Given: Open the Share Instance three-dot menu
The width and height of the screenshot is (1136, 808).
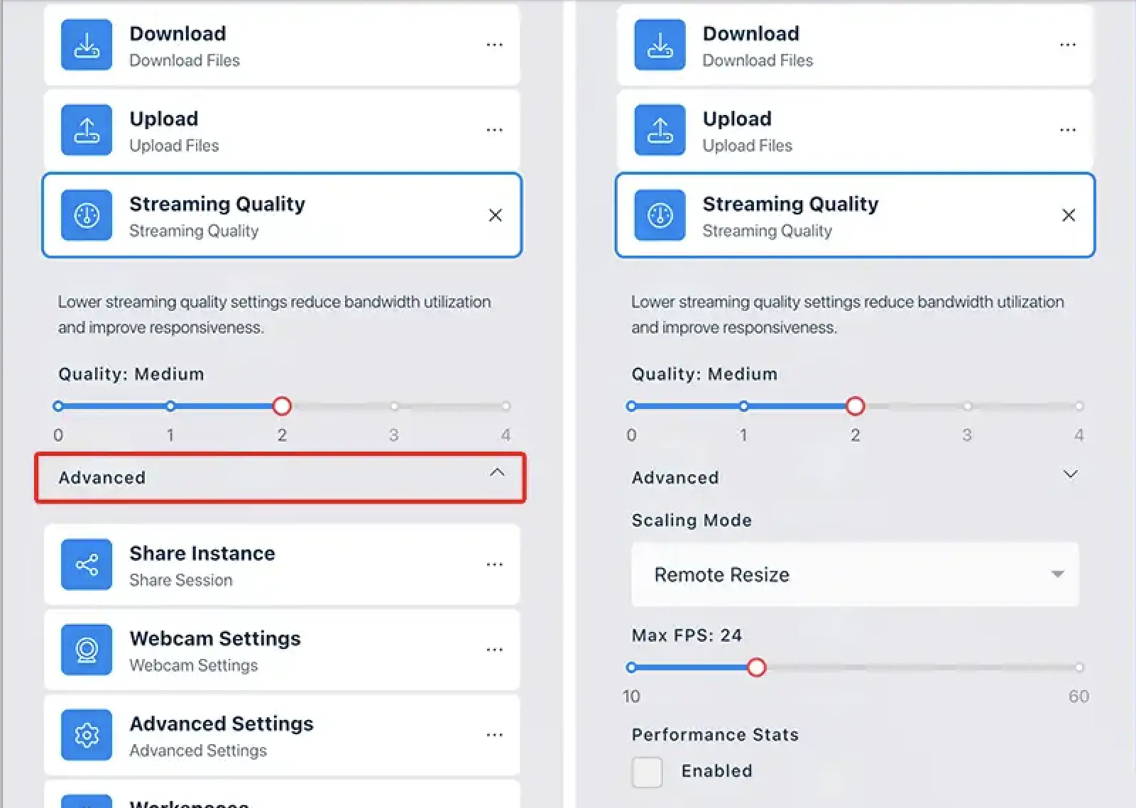Looking at the screenshot, I should coord(495,565).
